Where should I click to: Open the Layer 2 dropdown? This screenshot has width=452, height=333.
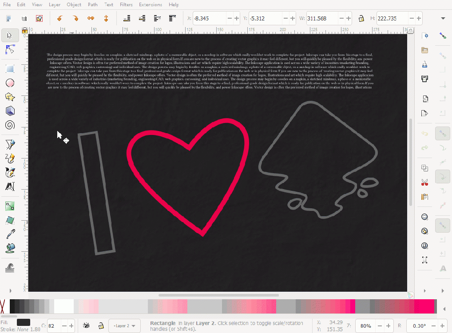(124, 325)
